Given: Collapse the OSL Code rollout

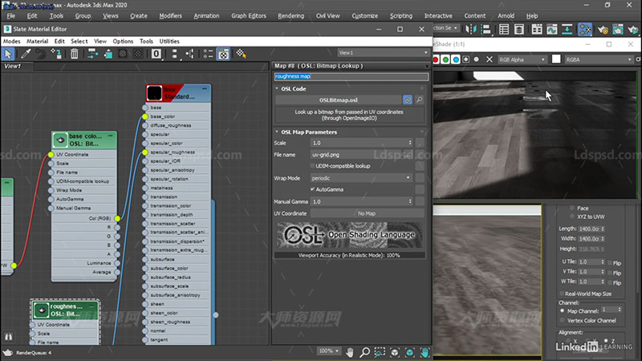Looking at the screenshot, I should click(277, 88).
